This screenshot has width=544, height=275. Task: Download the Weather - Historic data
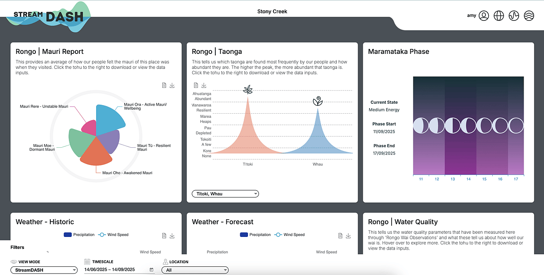[172, 236]
